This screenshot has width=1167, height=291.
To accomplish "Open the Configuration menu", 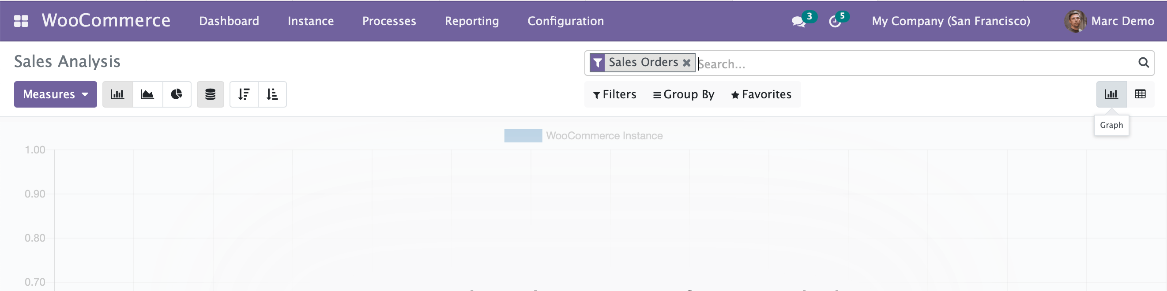I will coord(566,21).
